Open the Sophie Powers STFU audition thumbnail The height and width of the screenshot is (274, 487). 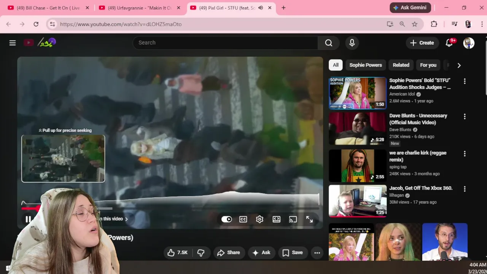[358, 93]
